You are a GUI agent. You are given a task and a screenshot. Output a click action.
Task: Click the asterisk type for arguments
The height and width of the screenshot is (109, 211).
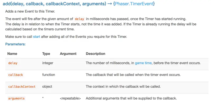click(x=43, y=98)
